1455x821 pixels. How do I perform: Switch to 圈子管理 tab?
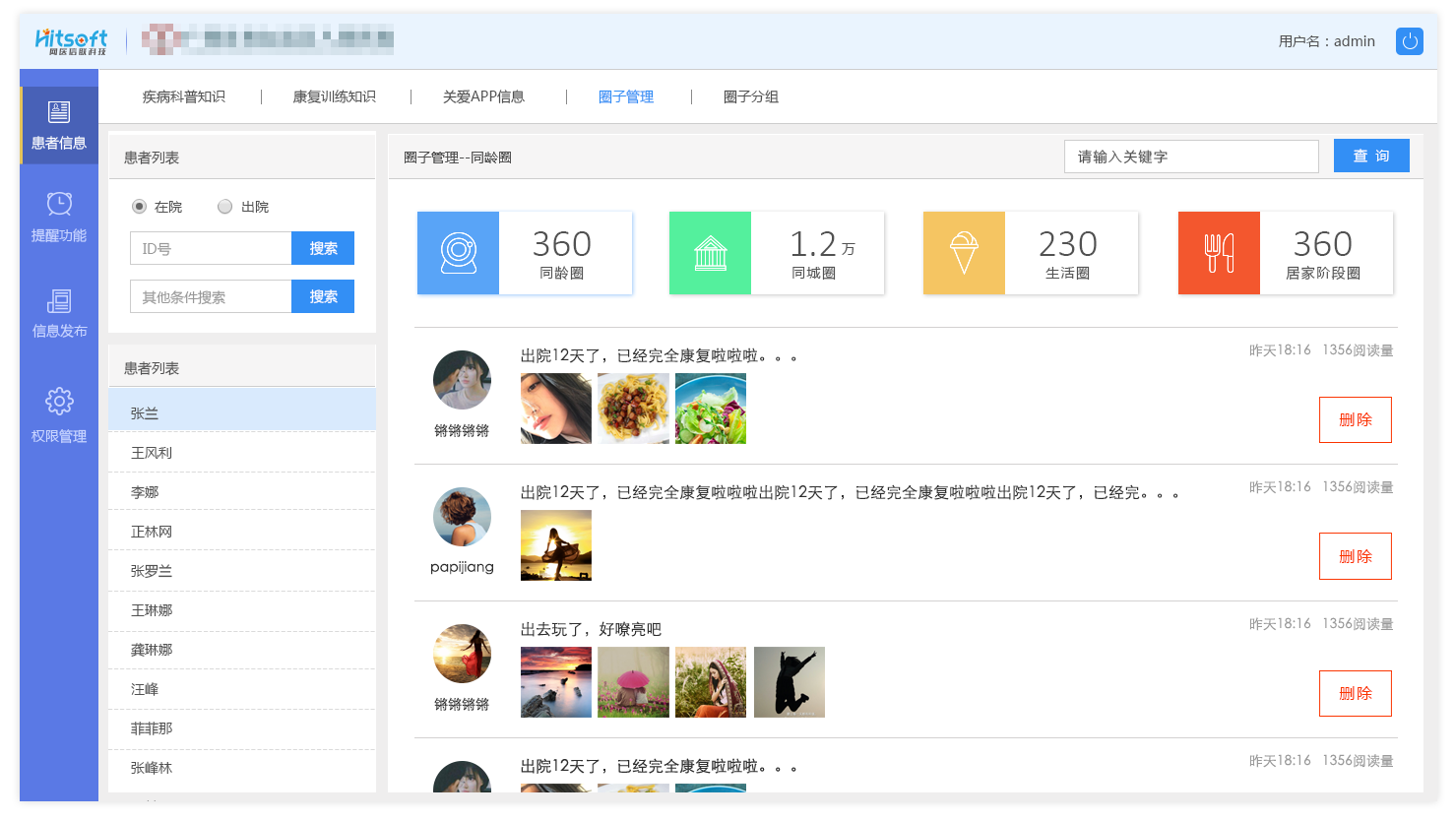pos(626,96)
